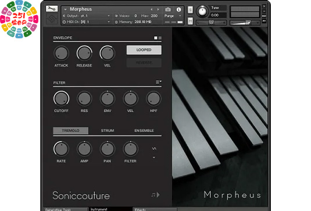Viewport: 311px width, 211px height.
Task: Click the filter CUTOFF knob
Action: (61, 99)
